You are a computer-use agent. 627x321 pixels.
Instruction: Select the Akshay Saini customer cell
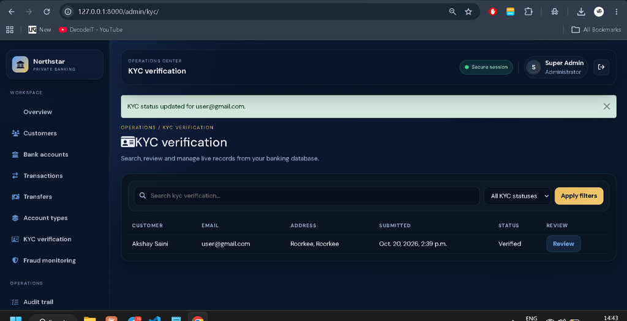pos(150,244)
